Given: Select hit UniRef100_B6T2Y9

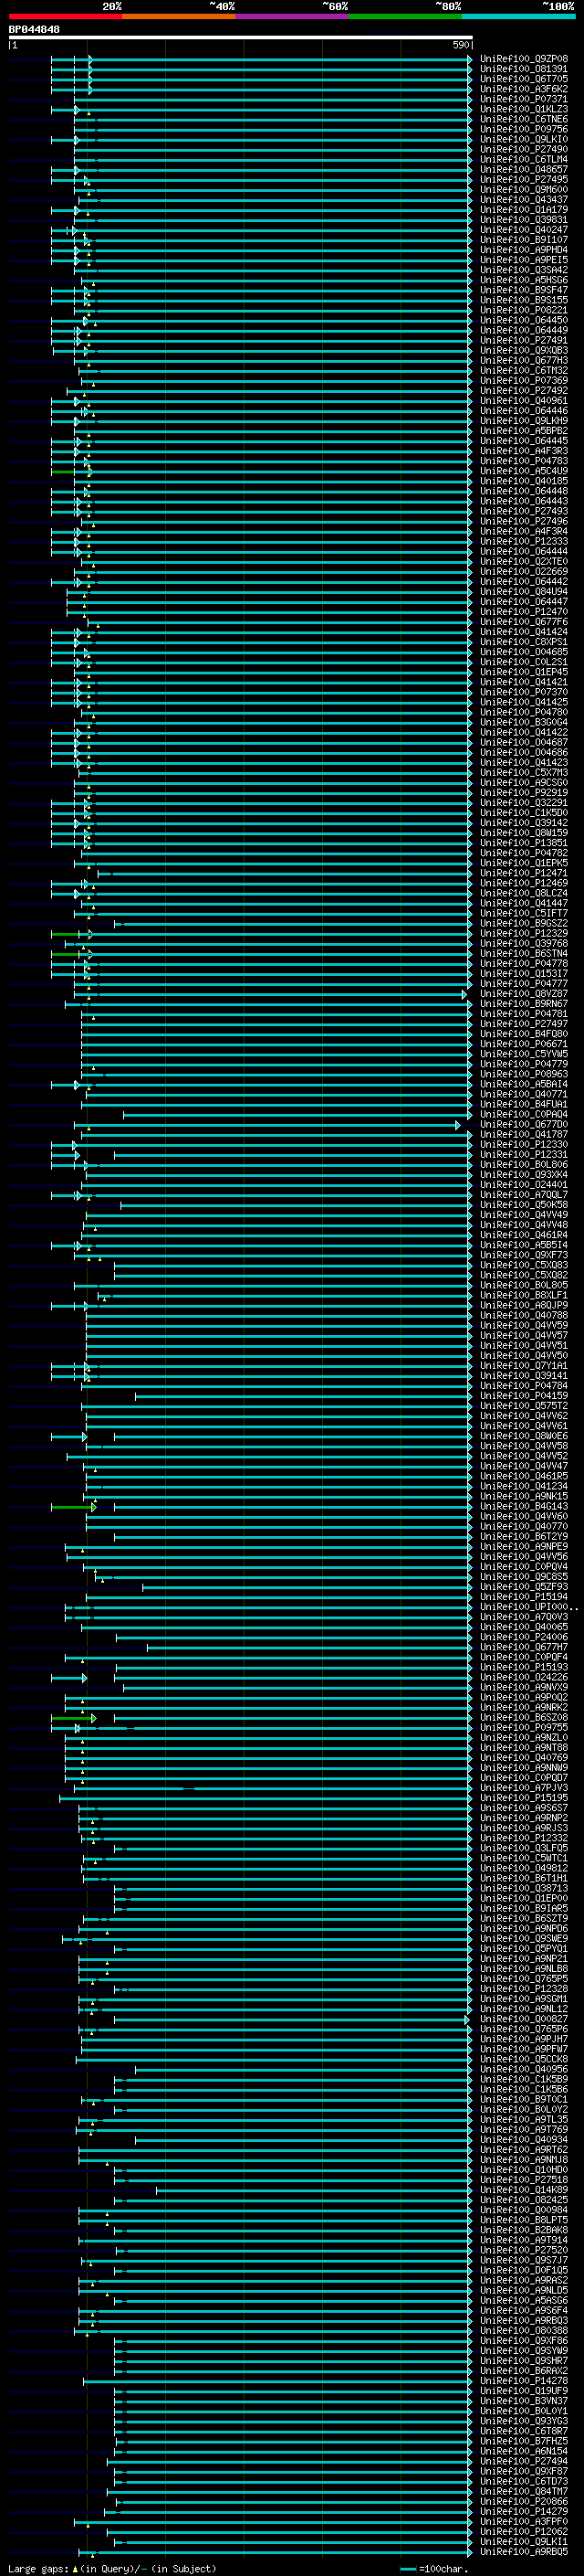Looking at the screenshot, I should point(524,1537).
